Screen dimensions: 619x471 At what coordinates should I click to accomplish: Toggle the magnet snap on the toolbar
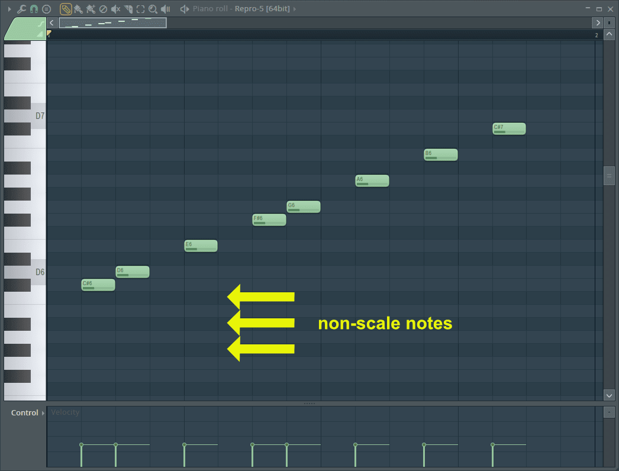[34, 9]
